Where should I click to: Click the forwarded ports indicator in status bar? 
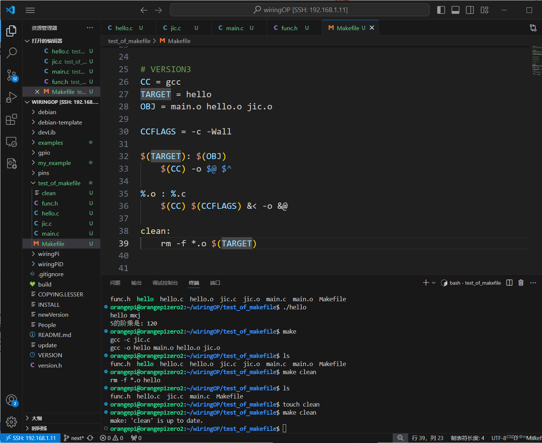click(136, 438)
